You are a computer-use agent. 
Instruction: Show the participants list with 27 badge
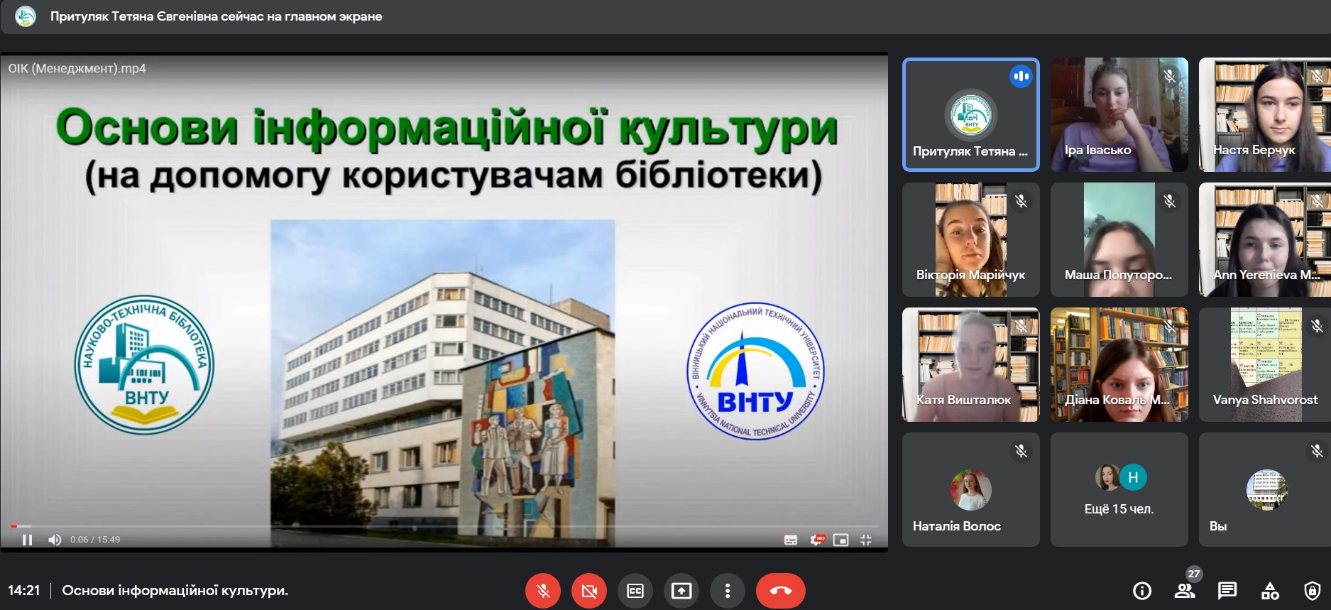point(1185,590)
